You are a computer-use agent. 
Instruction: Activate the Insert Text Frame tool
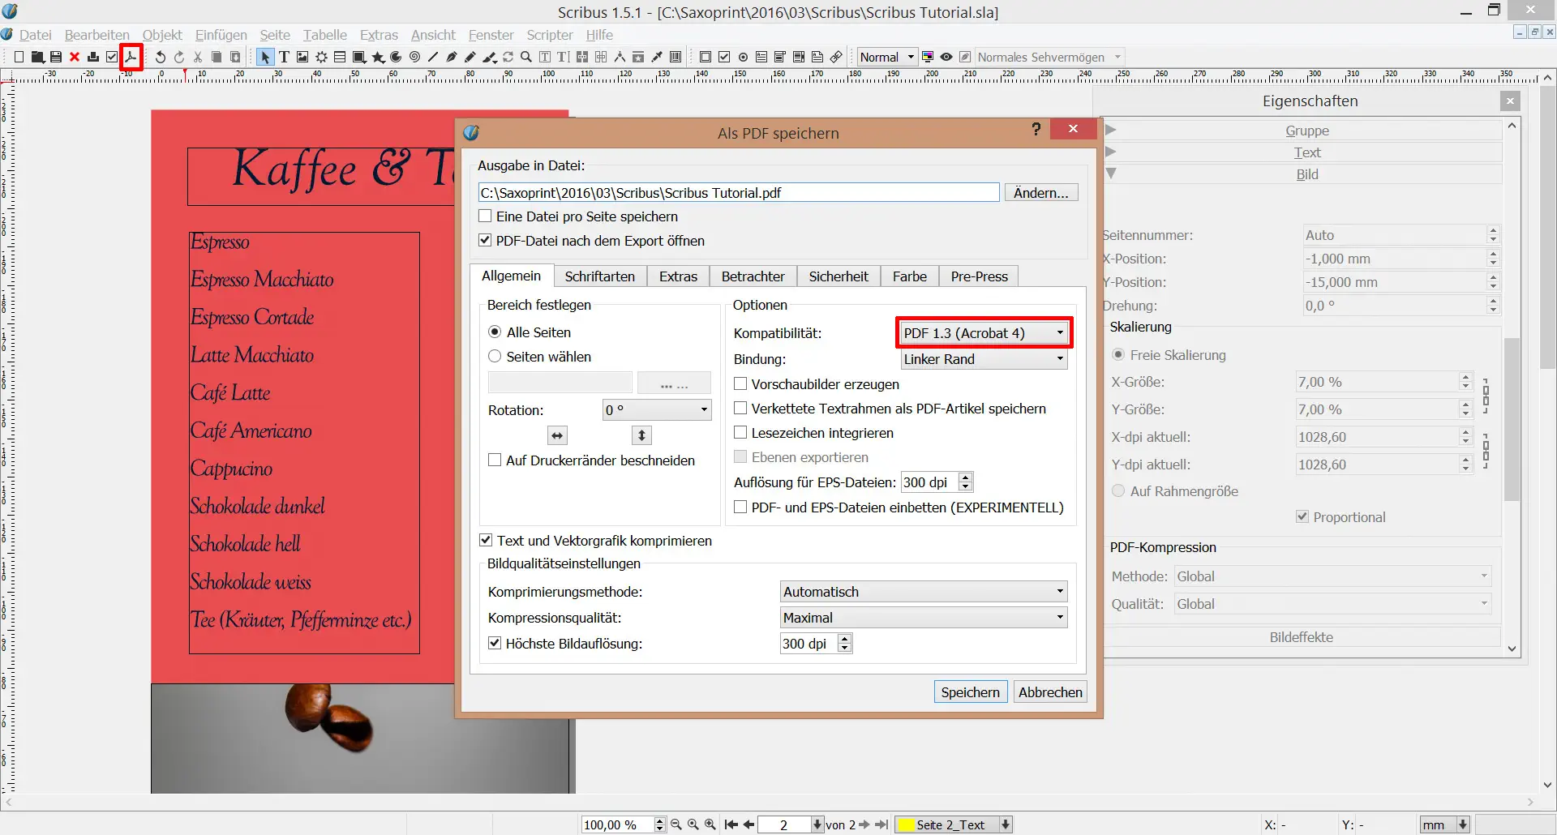[x=285, y=57]
